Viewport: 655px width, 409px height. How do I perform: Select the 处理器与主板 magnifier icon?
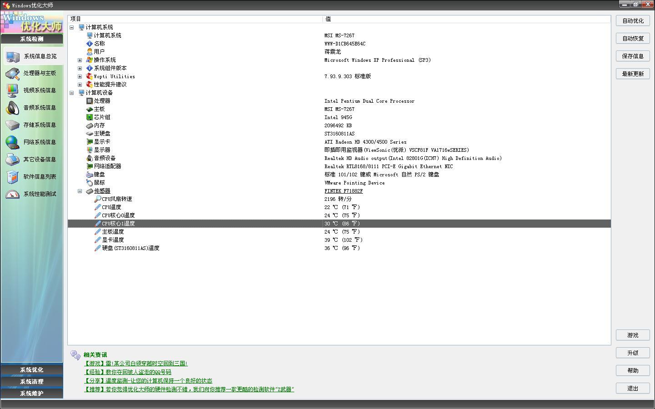(x=12, y=74)
